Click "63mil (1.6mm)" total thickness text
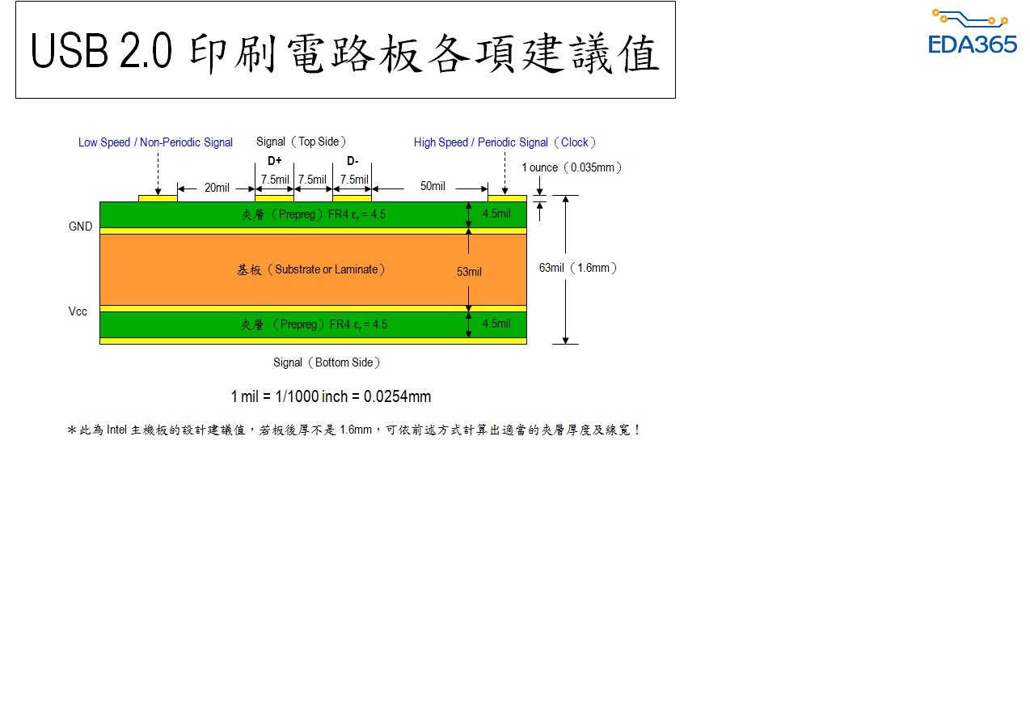1030x703 pixels. click(x=579, y=268)
